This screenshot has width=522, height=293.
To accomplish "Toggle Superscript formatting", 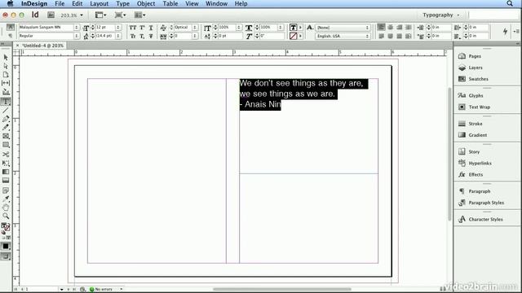I will pyautogui.click(x=142, y=28).
